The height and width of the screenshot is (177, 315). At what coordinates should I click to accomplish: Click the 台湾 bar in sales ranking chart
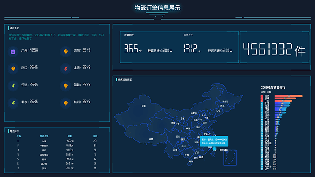[x=282, y=105]
